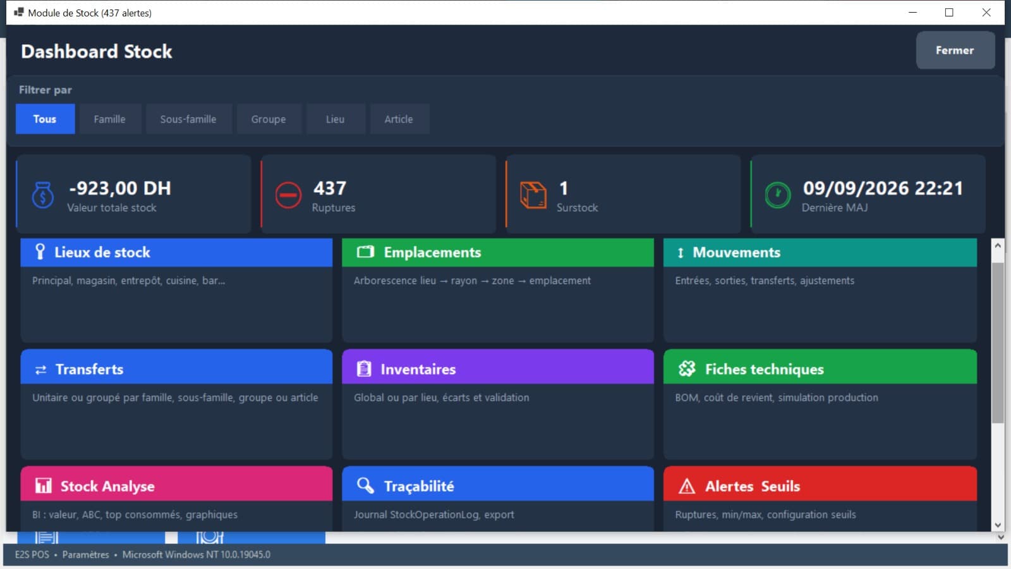Click the 09/09/2026 22:21 timestamp
Viewport: 1011px width, 569px height.
point(883,188)
